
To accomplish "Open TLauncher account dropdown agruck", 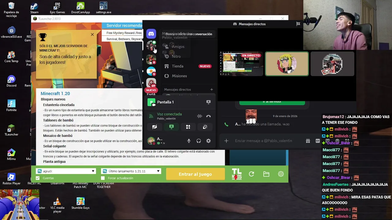I will click(x=66, y=171).
